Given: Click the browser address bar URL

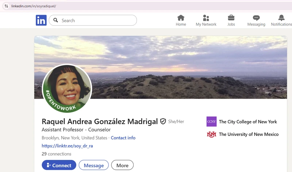Looking at the screenshot, I should coord(34,6).
